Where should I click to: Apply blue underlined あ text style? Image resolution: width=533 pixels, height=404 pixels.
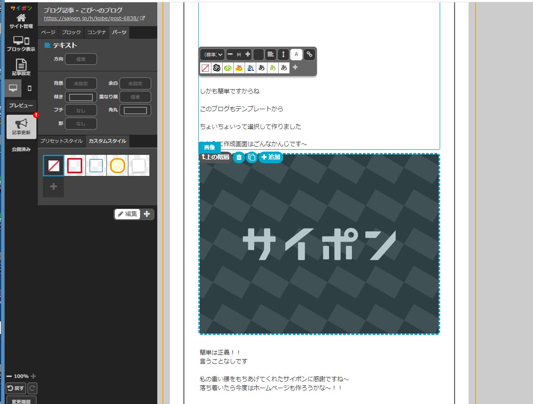(x=250, y=68)
